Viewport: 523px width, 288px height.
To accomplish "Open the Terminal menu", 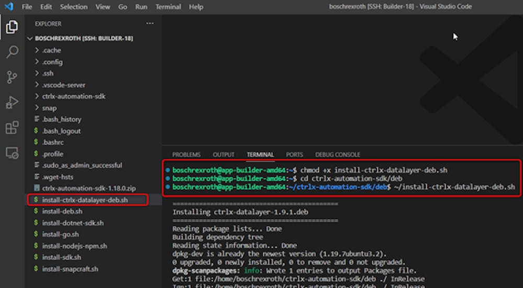I will click(x=168, y=7).
